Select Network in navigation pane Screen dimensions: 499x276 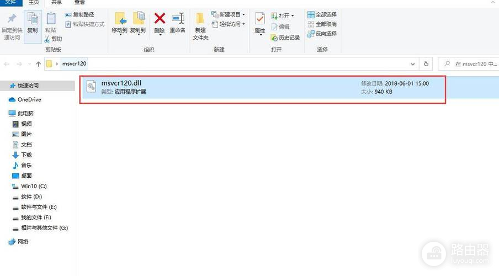[18, 242]
